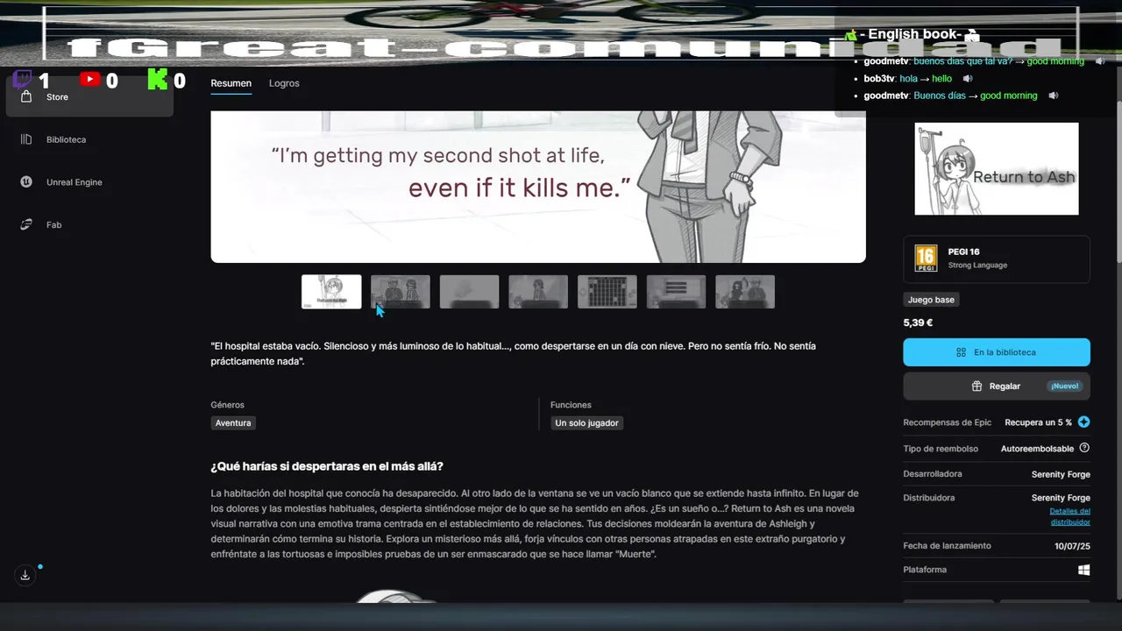
Task: Select the Store label in sidebar
Action: click(57, 97)
